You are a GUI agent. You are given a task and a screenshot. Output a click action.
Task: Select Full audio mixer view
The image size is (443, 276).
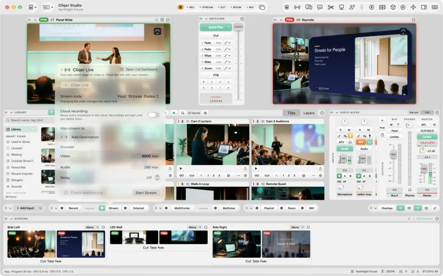point(427,112)
